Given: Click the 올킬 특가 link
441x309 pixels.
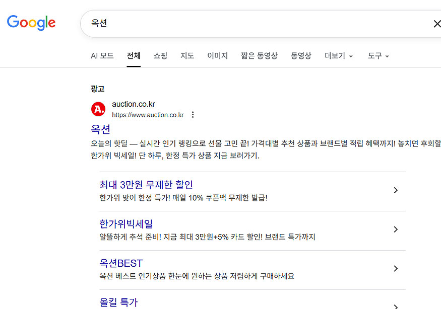Looking at the screenshot, I should point(118,302).
